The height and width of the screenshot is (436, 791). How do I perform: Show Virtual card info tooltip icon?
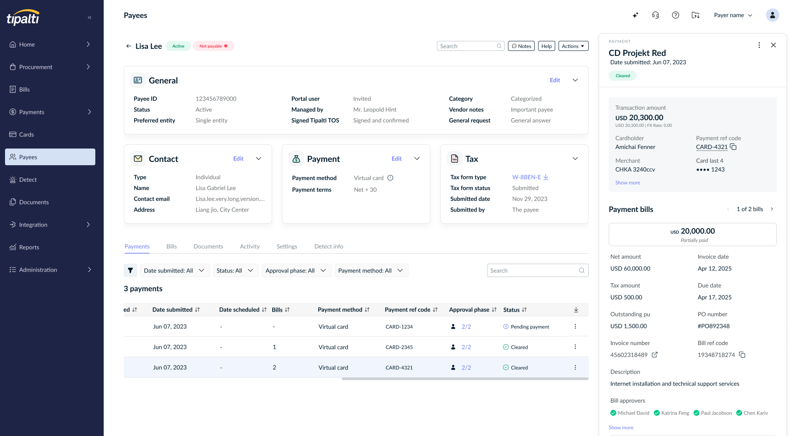(x=390, y=178)
